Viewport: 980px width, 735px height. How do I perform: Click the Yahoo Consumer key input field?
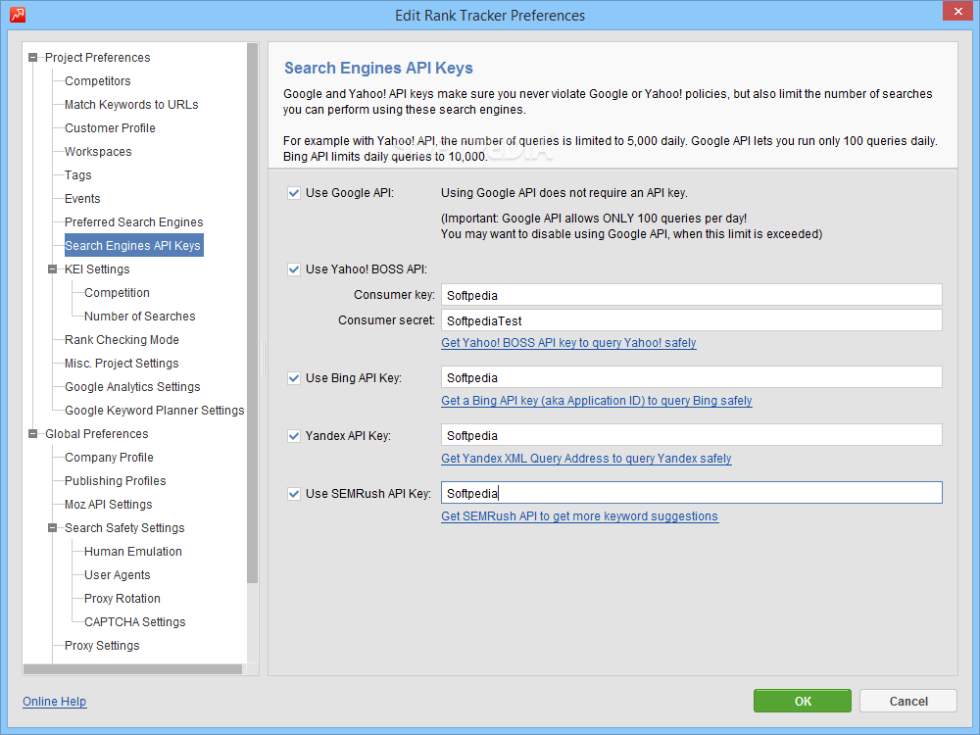tap(691, 295)
